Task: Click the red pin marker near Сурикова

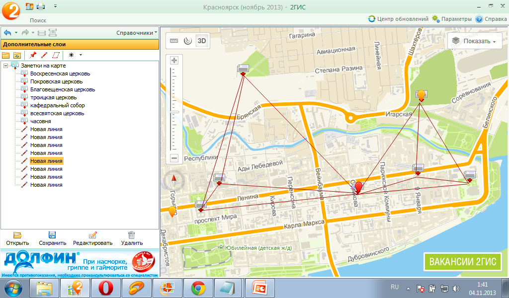Action: (x=358, y=188)
